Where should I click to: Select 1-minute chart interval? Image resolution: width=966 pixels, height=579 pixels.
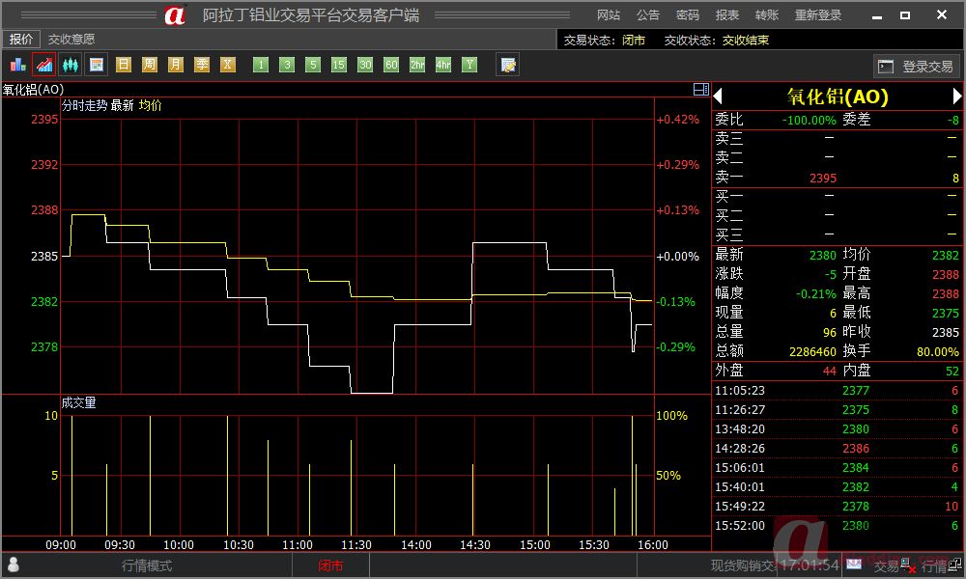point(261,65)
